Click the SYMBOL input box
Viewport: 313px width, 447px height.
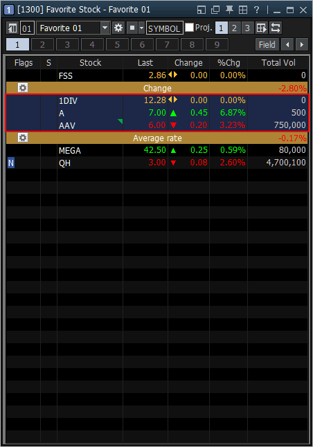[164, 28]
